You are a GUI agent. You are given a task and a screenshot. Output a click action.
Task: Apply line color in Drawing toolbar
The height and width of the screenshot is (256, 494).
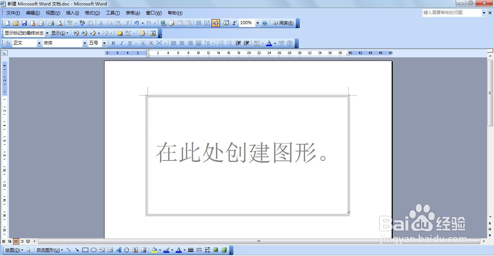(166, 250)
